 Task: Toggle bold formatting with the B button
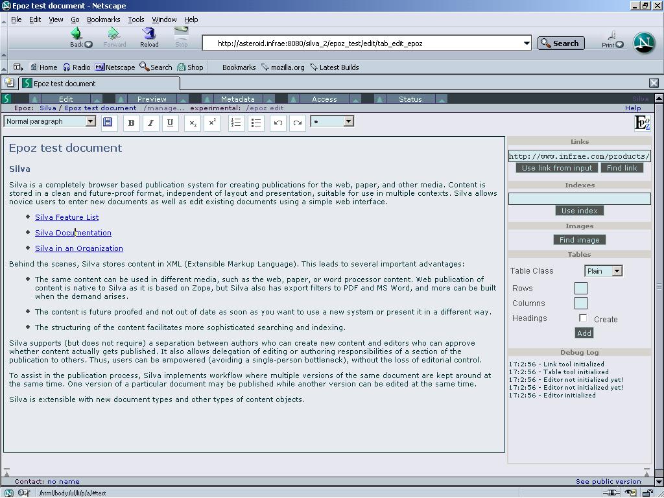tap(131, 123)
